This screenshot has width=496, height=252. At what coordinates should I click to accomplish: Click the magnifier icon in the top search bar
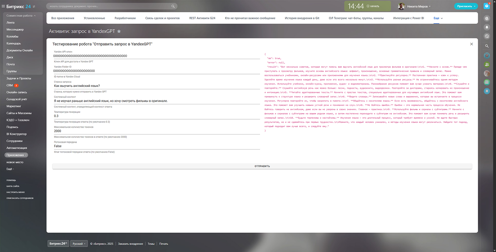coord(173,6)
